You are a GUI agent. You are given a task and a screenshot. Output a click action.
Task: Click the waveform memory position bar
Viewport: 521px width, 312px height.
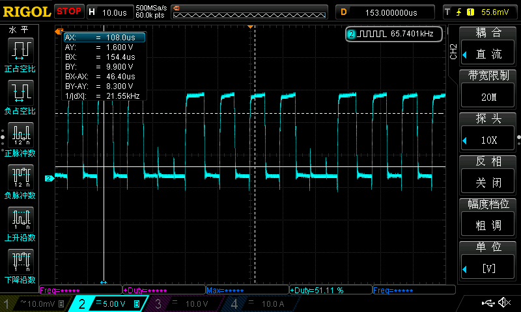coord(251,14)
